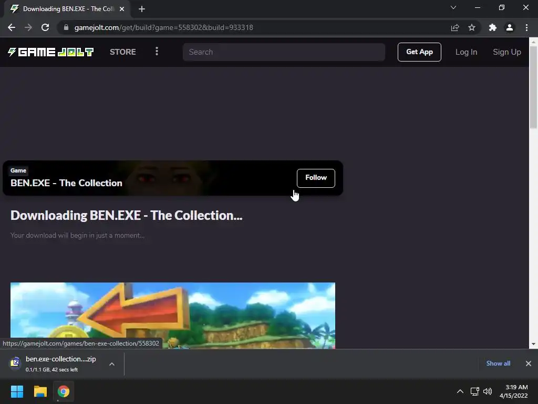Open the tab search chevron
Image resolution: width=538 pixels, height=404 pixels.
pyautogui.click(x=453, y=7)
